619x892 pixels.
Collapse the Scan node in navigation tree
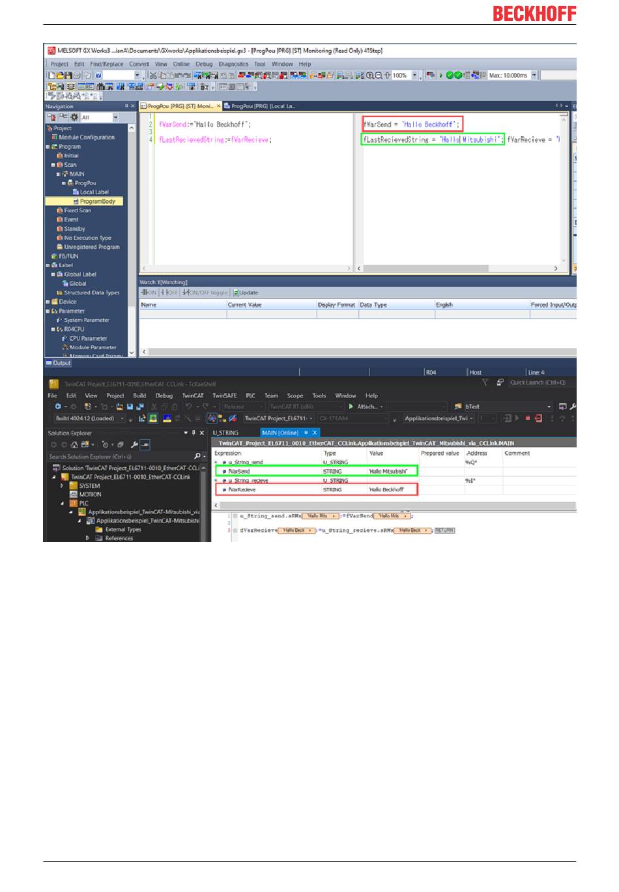(x=53, y=165)
